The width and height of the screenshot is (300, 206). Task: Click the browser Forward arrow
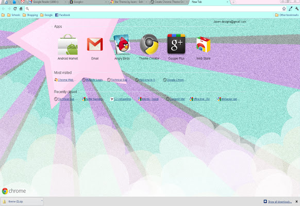(x=9, y=9)
